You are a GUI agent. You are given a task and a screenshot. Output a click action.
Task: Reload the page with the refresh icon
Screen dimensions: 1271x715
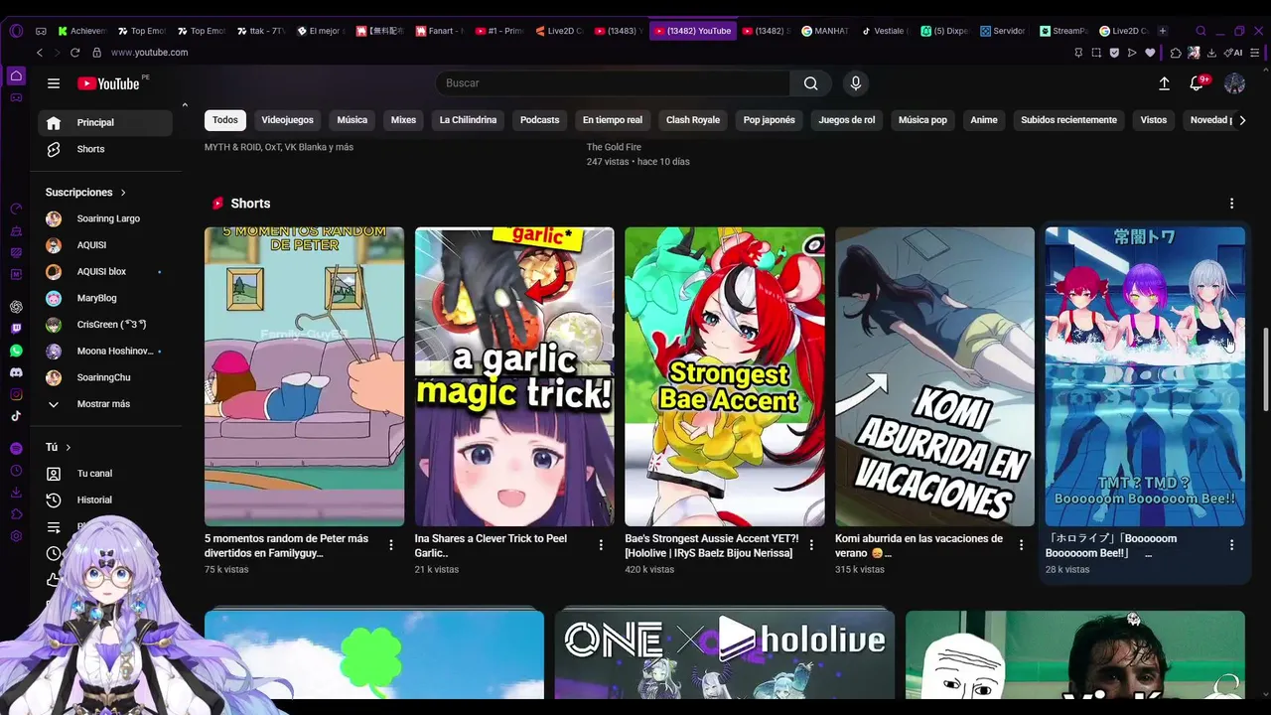click(x=74, y=53)
